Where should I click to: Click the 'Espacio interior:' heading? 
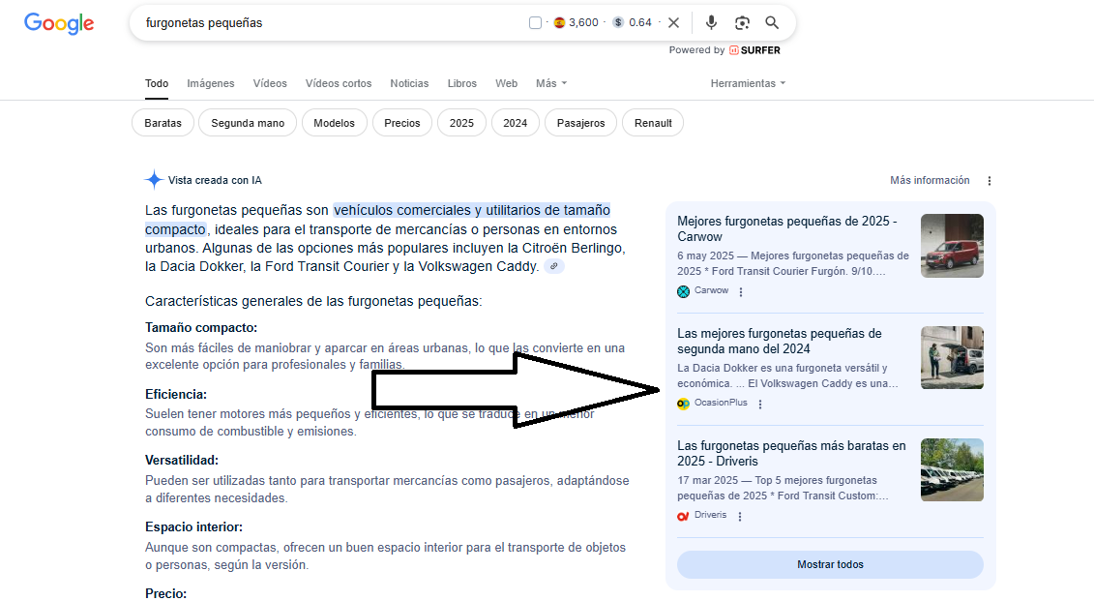click(x=194, y=527)
